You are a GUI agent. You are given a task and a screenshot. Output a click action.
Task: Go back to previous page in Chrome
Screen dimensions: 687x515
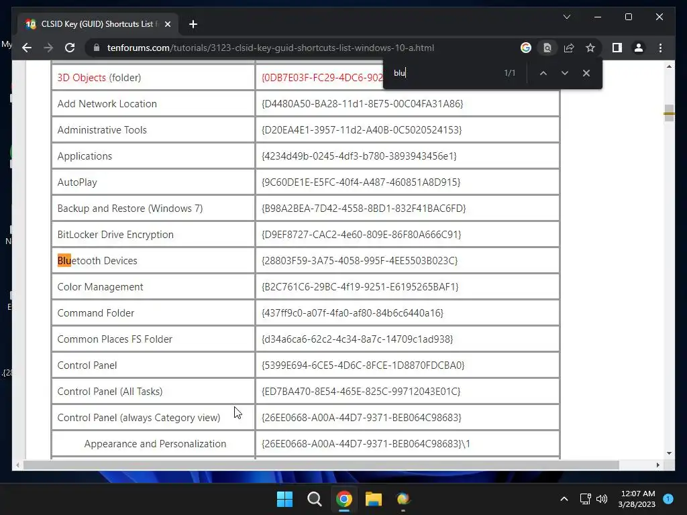tap(27, 48)
